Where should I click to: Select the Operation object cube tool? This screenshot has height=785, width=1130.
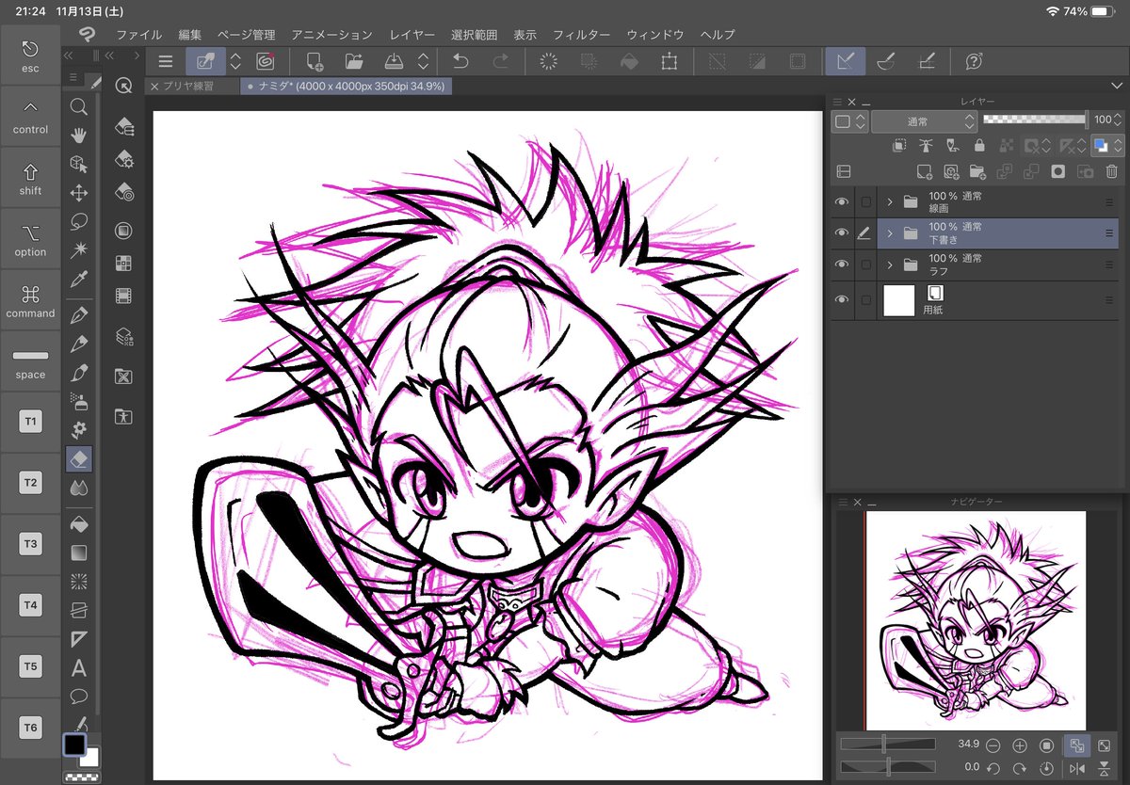tap(79, 164)
